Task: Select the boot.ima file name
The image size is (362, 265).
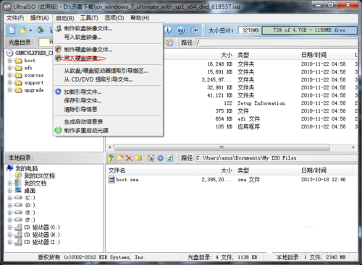Action: (127, 180)
